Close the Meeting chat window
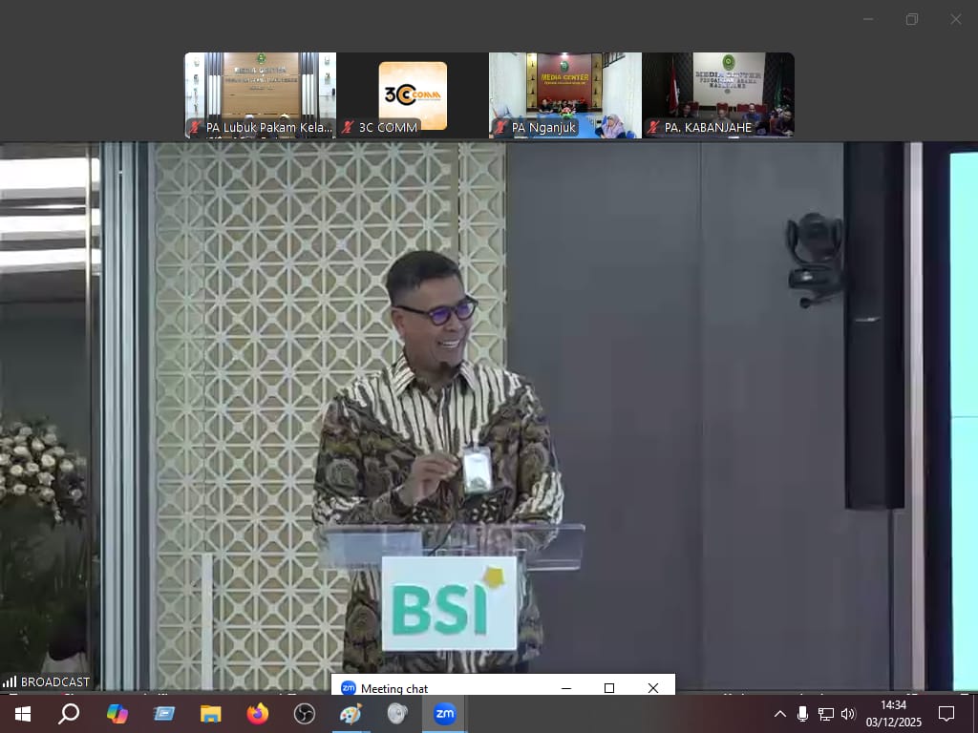 click(x=653, y=688)
